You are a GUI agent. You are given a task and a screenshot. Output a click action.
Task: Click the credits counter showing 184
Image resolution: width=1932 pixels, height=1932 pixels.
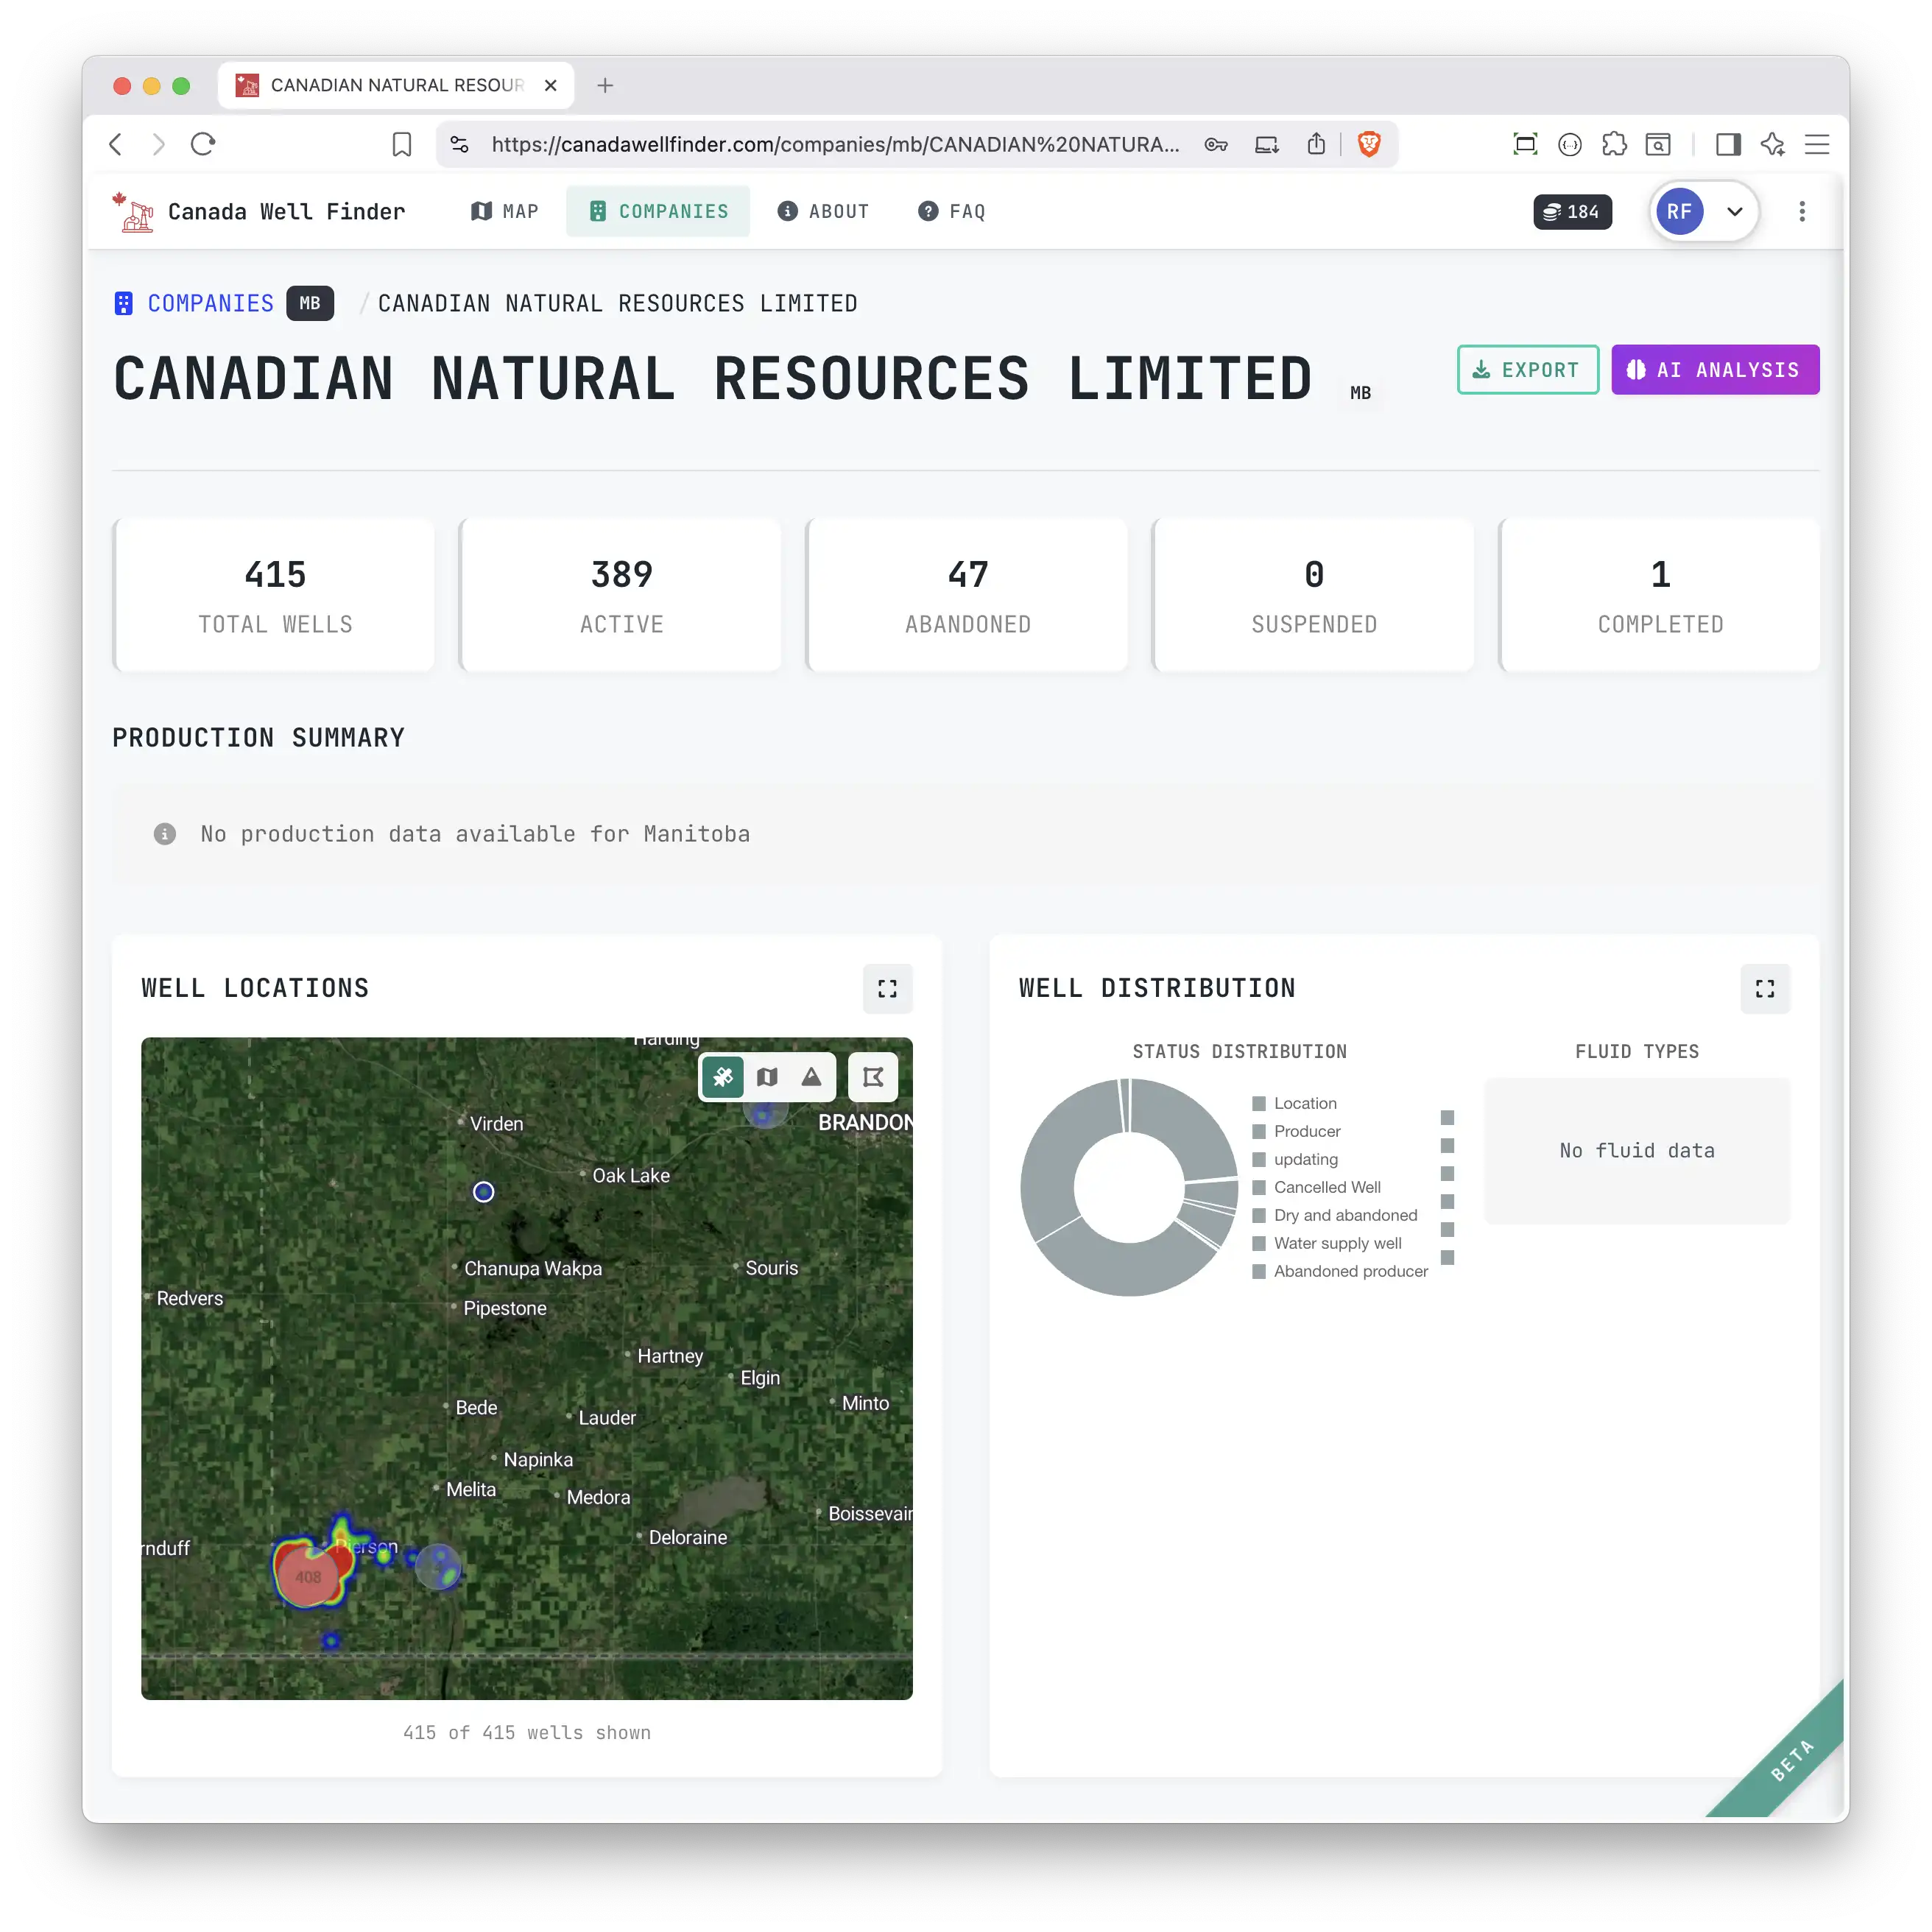pos(1572,211)
